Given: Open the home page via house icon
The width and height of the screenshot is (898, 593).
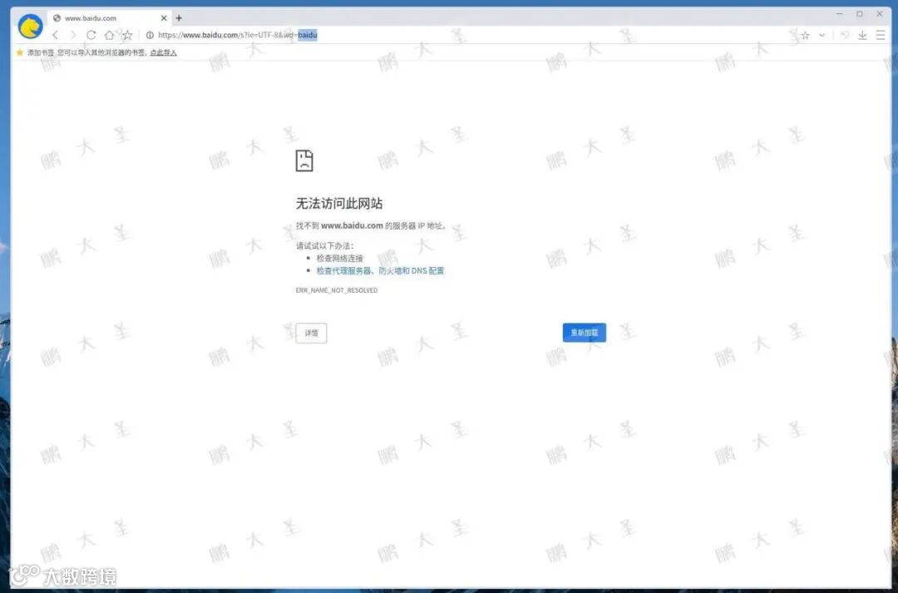Looking at the screenshot, I should pos(109,36).
